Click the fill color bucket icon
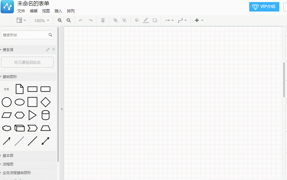Image resolution: width=287 pixels, height=180 pixels. click(x=137, y=20)
